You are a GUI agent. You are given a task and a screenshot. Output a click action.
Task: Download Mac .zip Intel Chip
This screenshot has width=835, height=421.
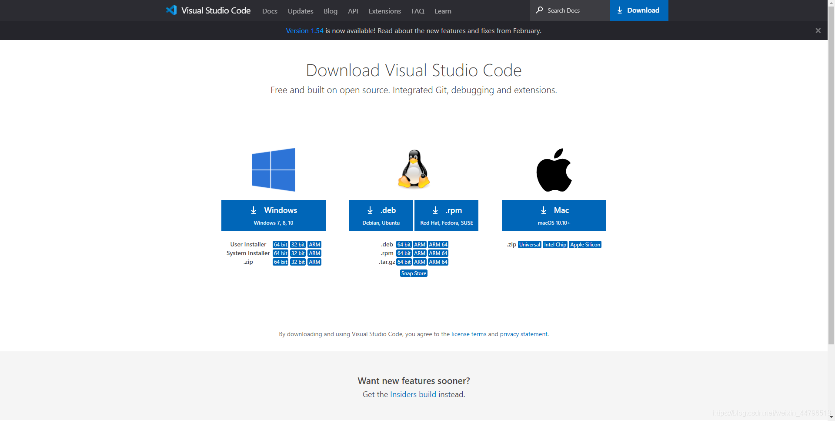pos(555,245)
